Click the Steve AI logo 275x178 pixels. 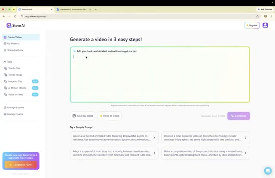tap(15, 25)
